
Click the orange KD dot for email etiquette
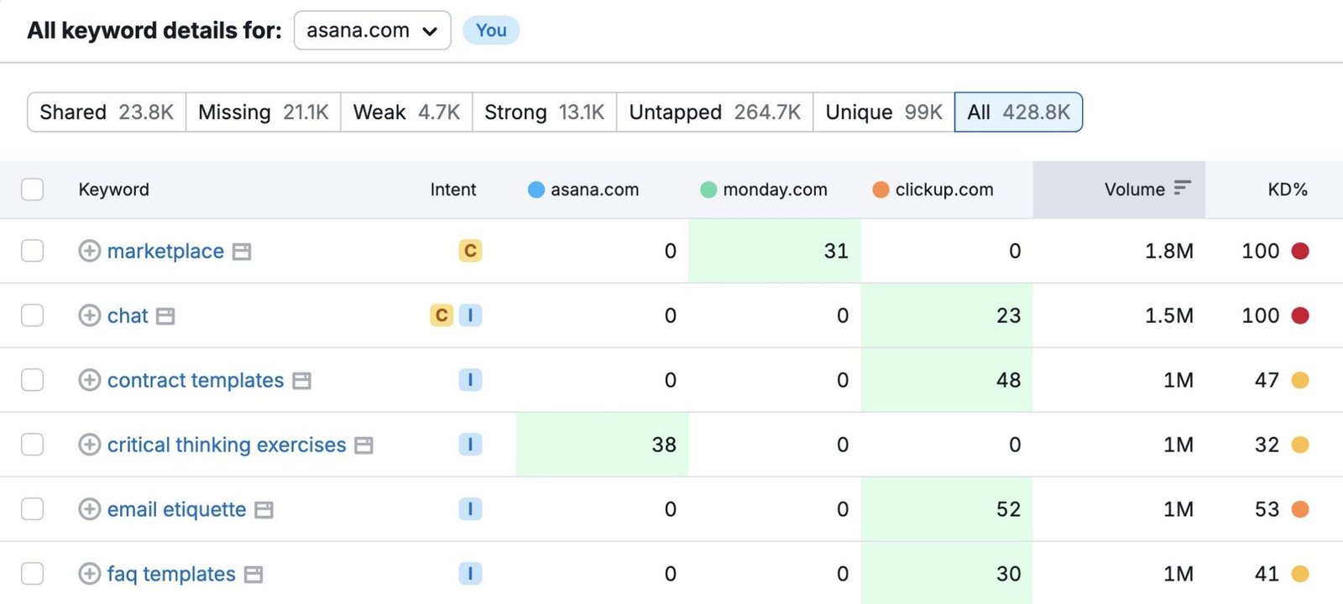(1300, 509)
